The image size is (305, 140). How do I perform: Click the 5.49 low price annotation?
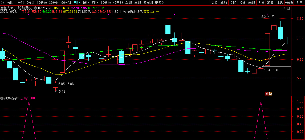[x=62, y=91]
